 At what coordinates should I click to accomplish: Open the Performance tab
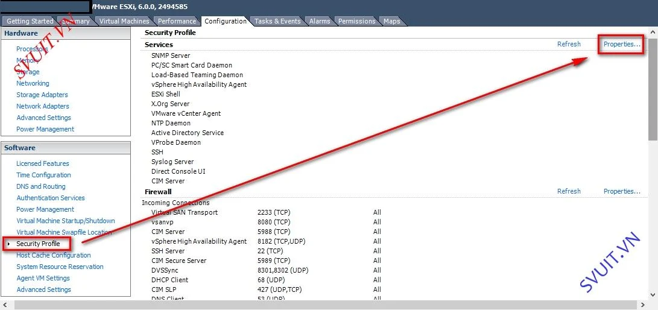177,21
